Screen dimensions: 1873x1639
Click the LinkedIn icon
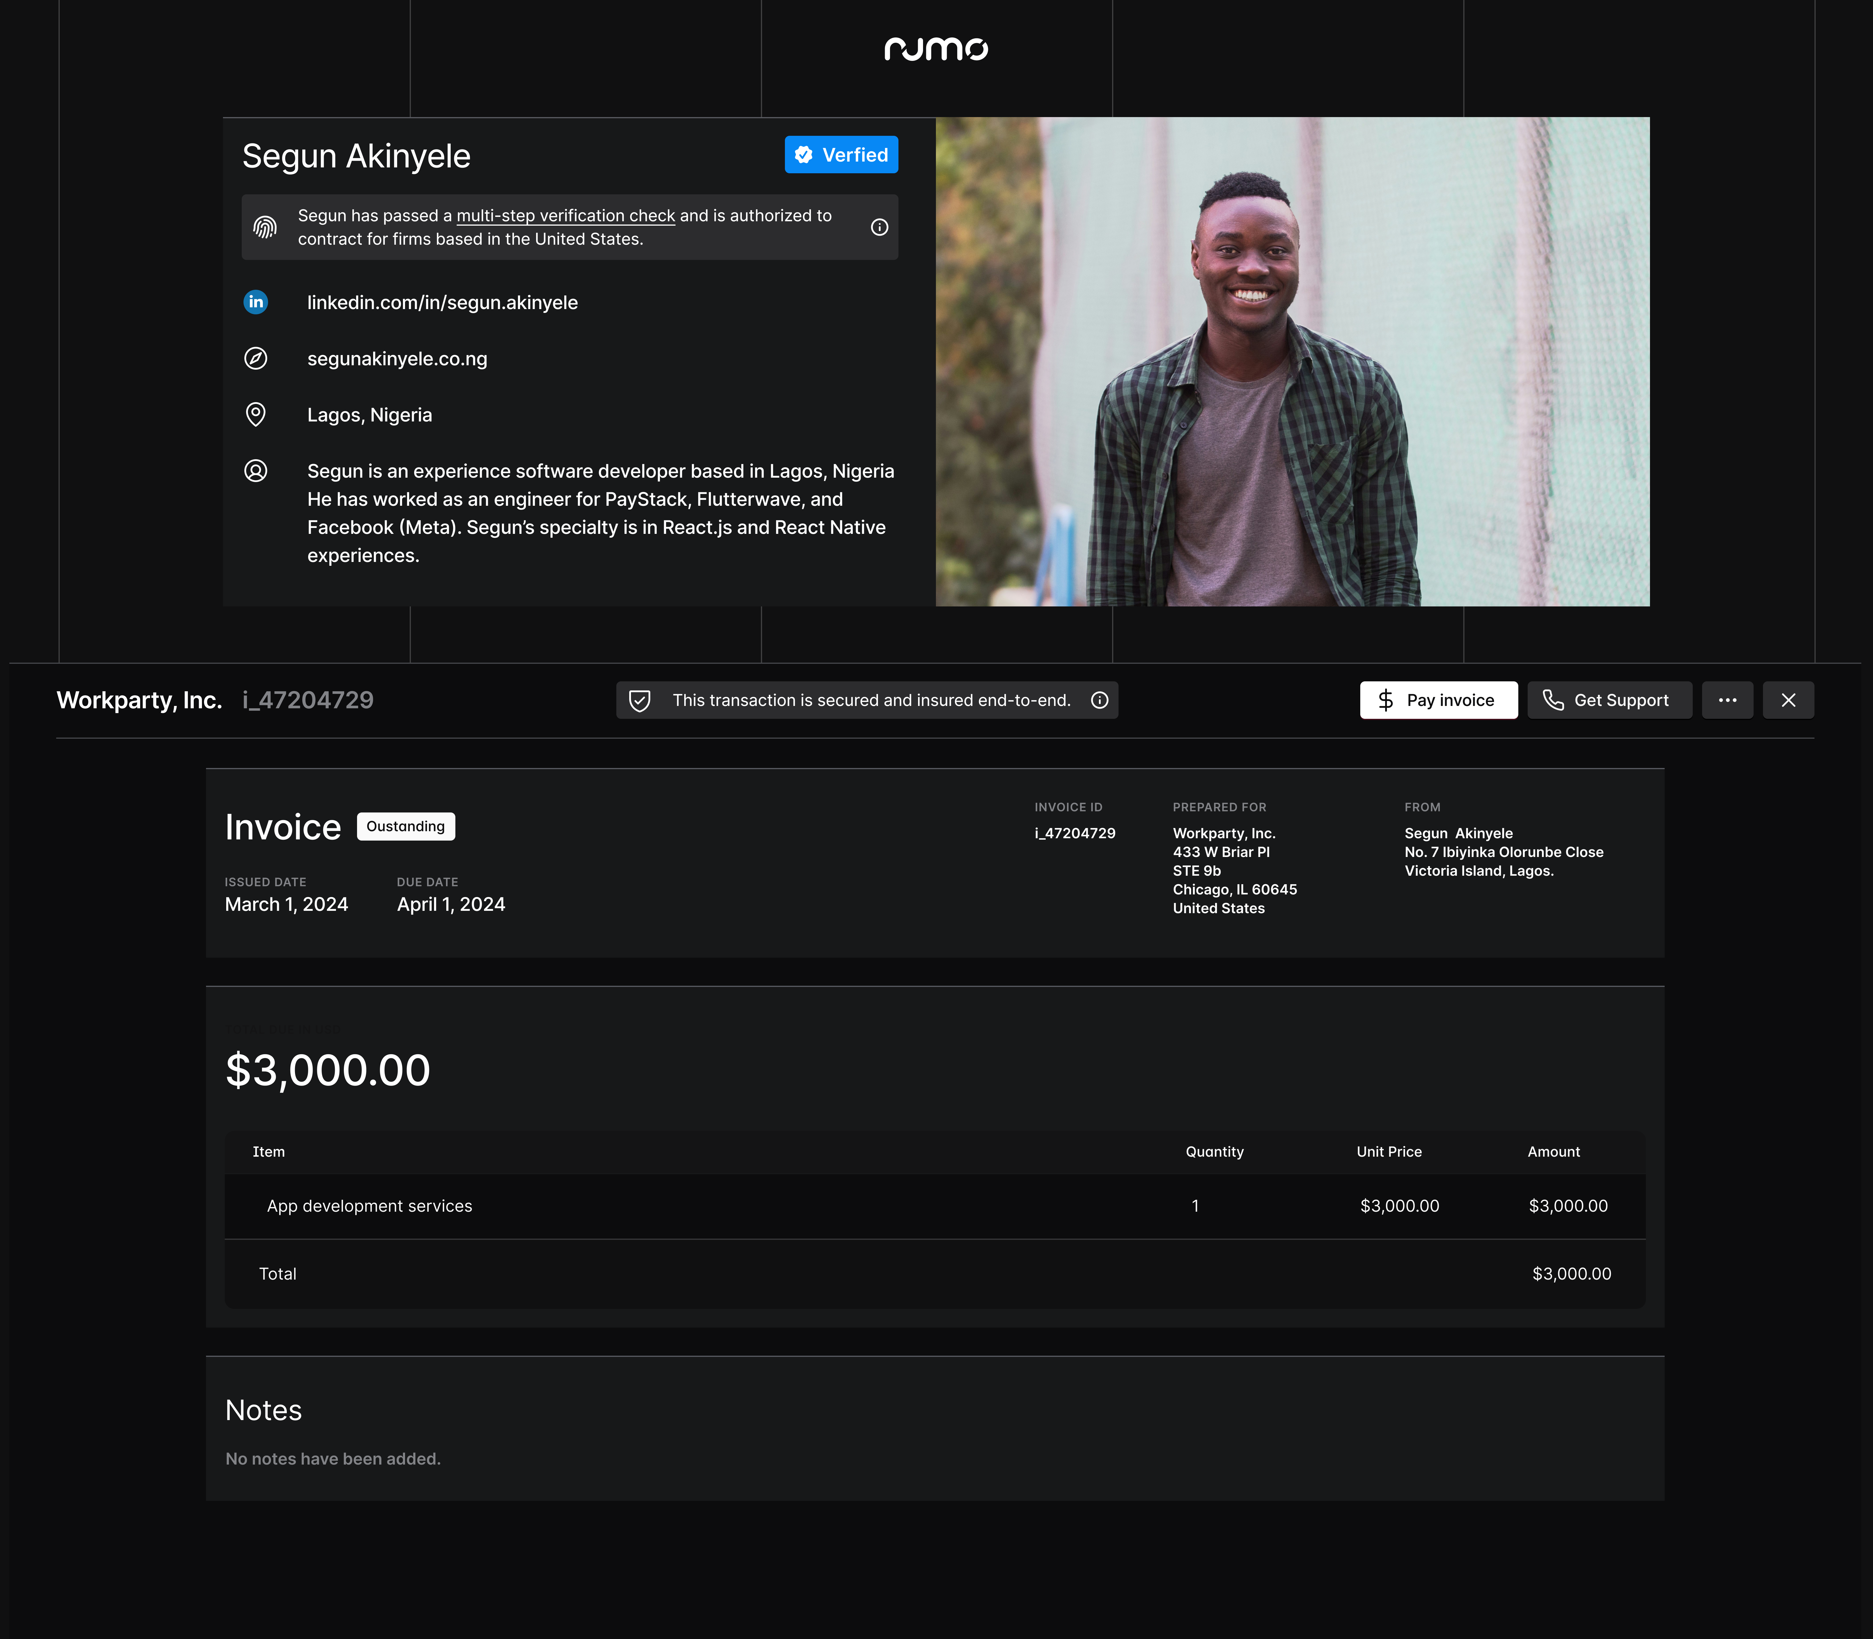tap(256, 302)
